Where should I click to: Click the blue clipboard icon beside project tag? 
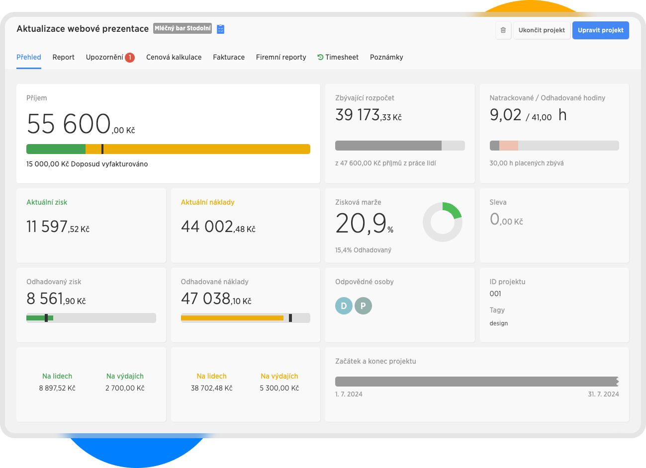point(221,29)
